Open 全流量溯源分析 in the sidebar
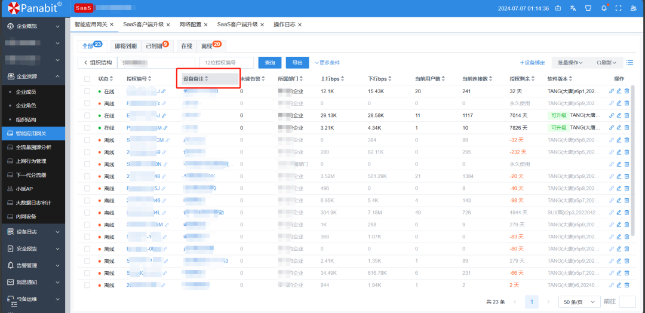 [x=32, y=147]
